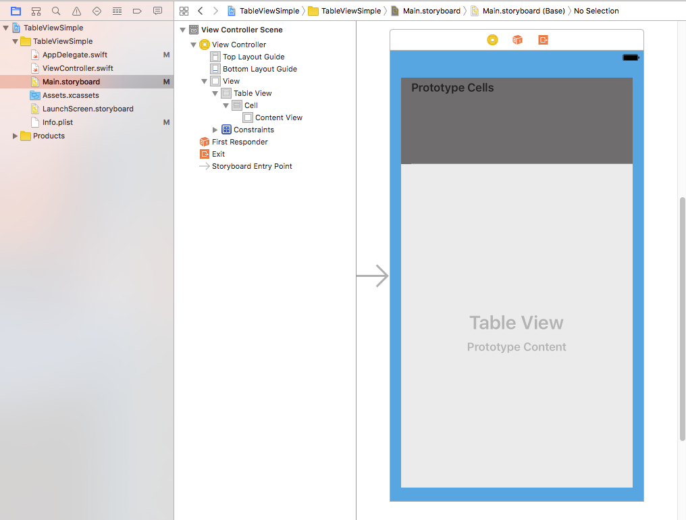This screenshot has height=520, width=686.
Task: Show the Debug navigator
Action: (x=117, y=11)
